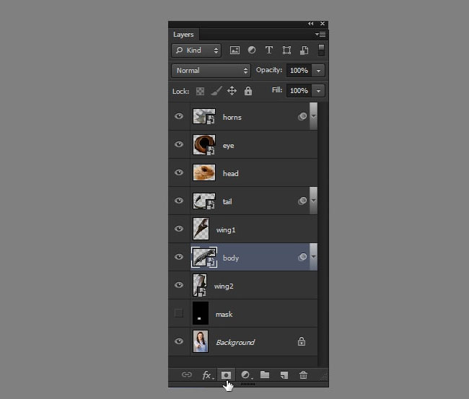
Task: Hide the wing2 layer
Action: point(179,285)
